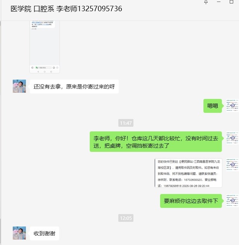Image resolution: width=239 pixels, height=245 pixels.
Task: Click own avatar beside warehouse message
Action: point(232,138)
